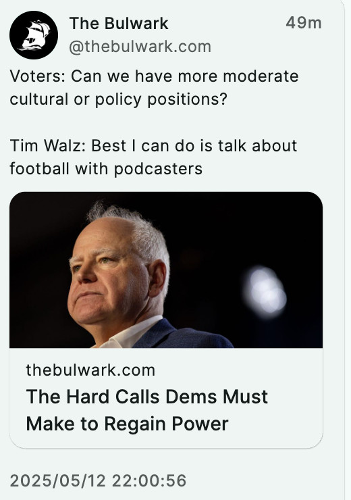Screen dimensions: 351x500
Task: Click the "cultural or policy positions?" text
Action: [x=119, y=99]
